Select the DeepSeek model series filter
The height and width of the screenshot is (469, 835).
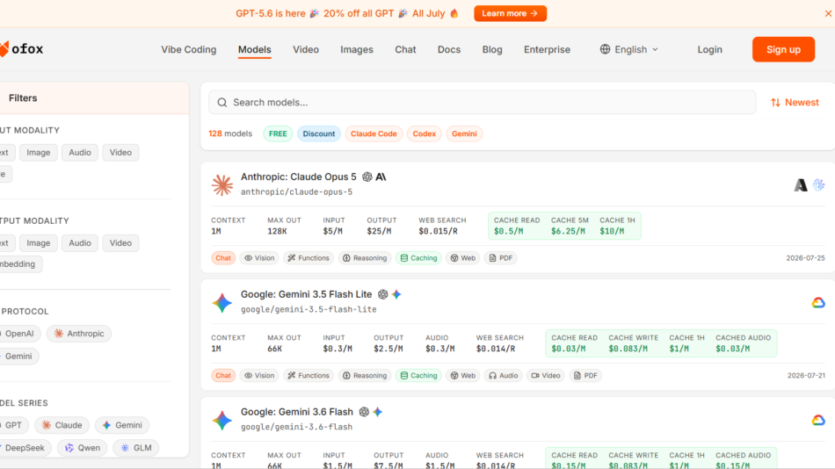point(24,448)
